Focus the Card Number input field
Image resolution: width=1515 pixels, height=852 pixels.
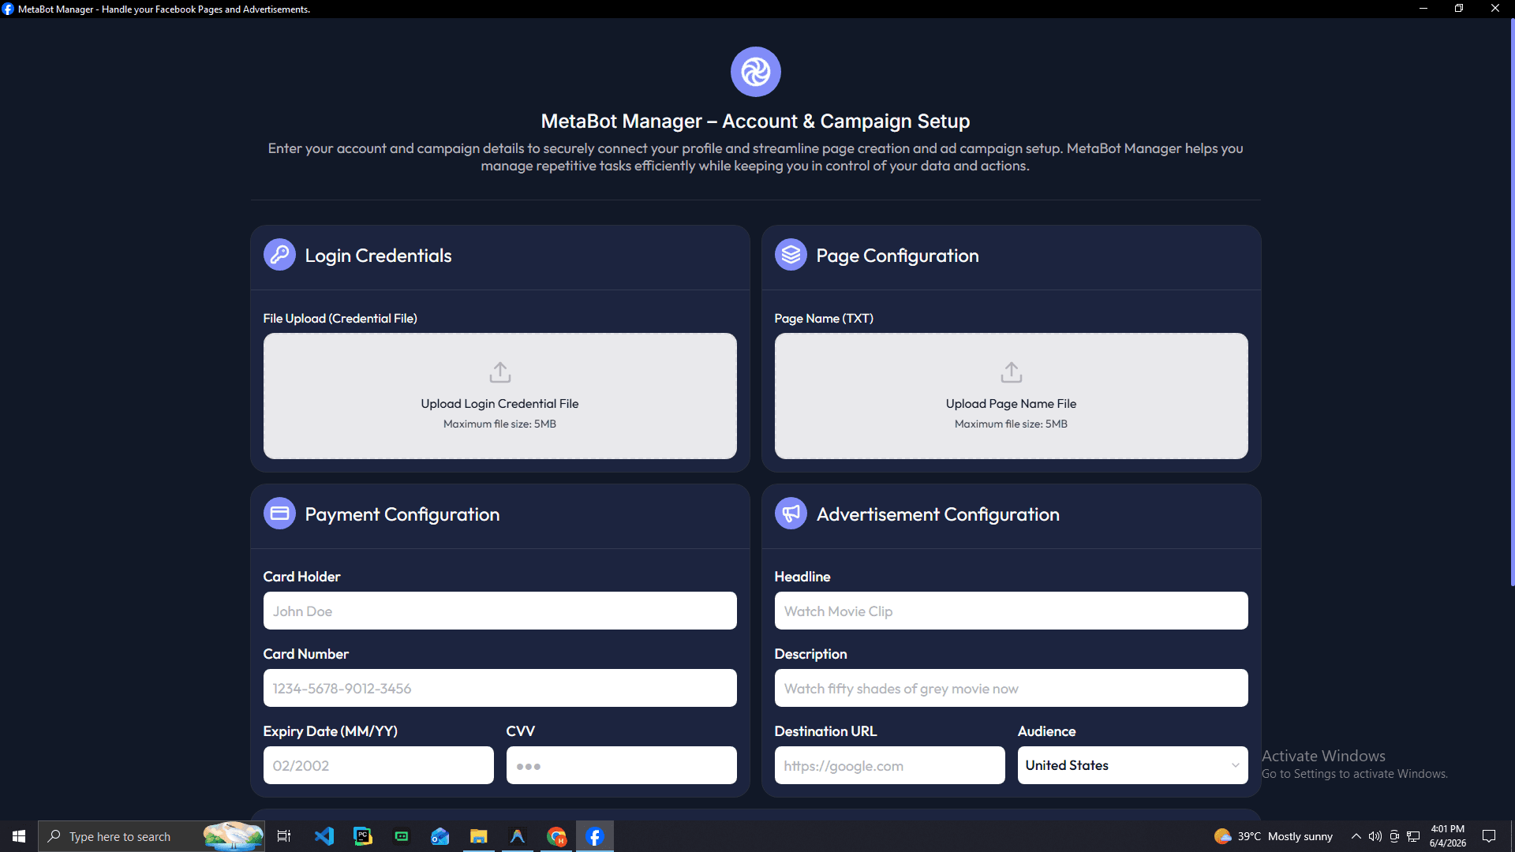pyautogui.click(x=500, y=688)
